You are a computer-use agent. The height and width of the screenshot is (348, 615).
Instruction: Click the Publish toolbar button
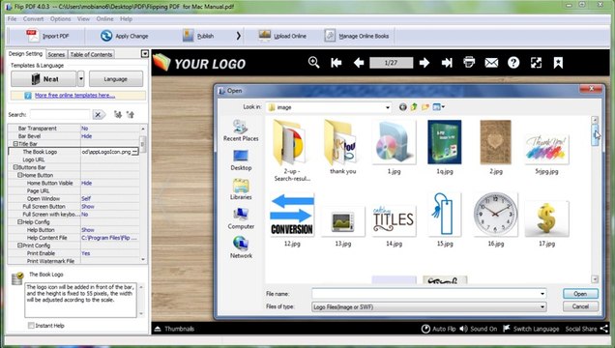pos(198,36)
